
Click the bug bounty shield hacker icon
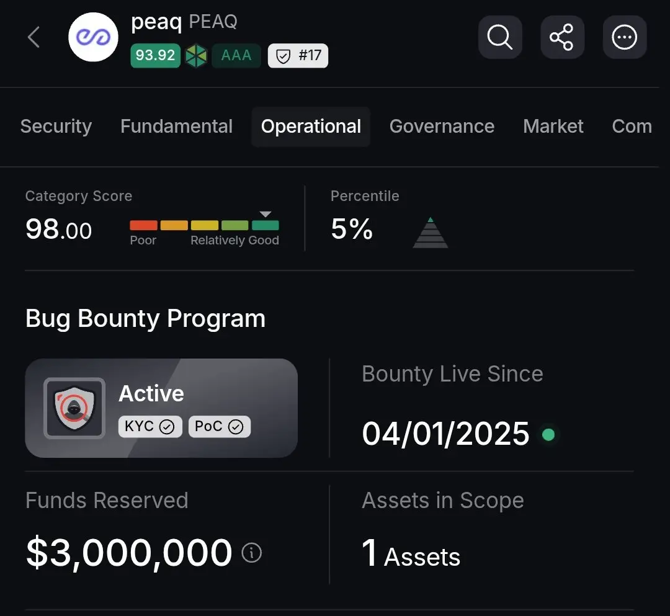click(x=74, y=408)
